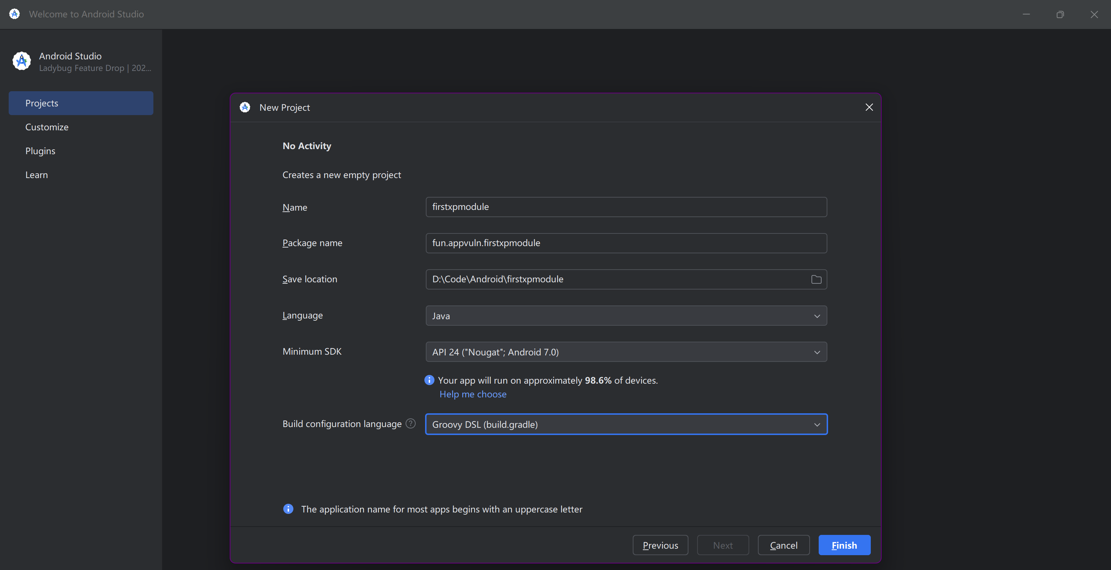The height and width of the screenshot is (570, 1111).
Task: Click the Creates a new empty project text
Action: click(342, 175)
